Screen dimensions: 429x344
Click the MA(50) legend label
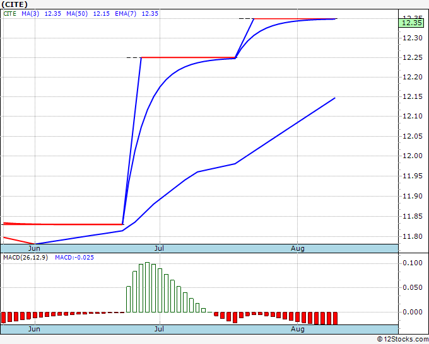tap(77, 14)
